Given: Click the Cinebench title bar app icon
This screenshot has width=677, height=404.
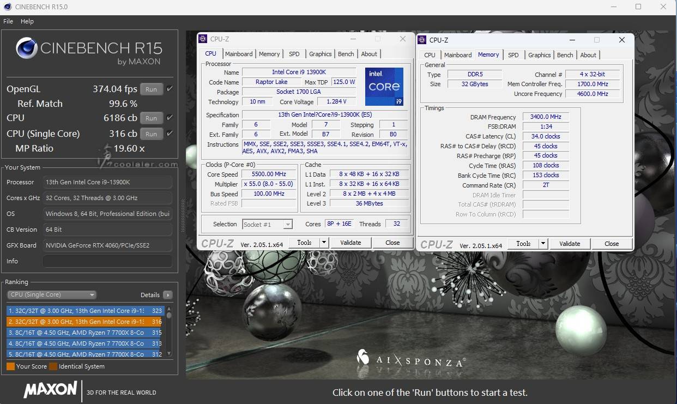Looking at the screenshot, I should point(8,7).
